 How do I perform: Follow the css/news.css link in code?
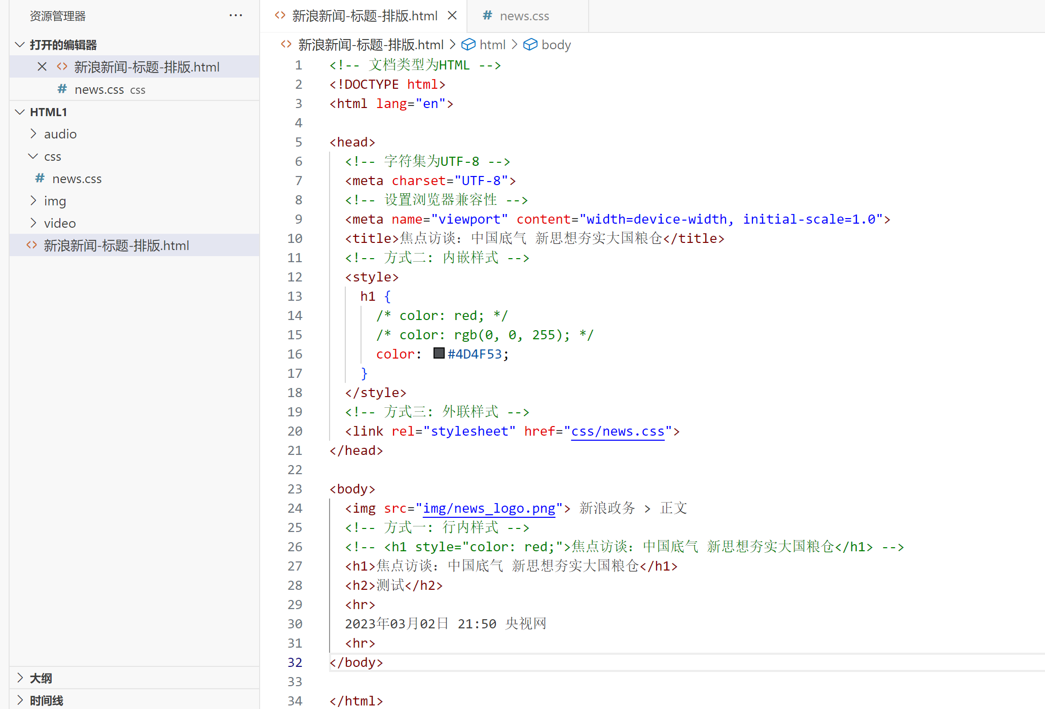click(x=618, y=431)
